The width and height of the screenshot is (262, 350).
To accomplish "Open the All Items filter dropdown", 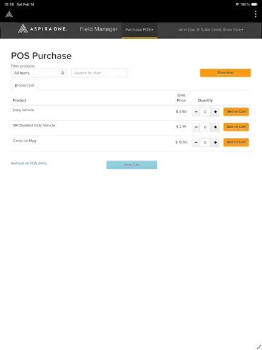I will tap(39, 73).
